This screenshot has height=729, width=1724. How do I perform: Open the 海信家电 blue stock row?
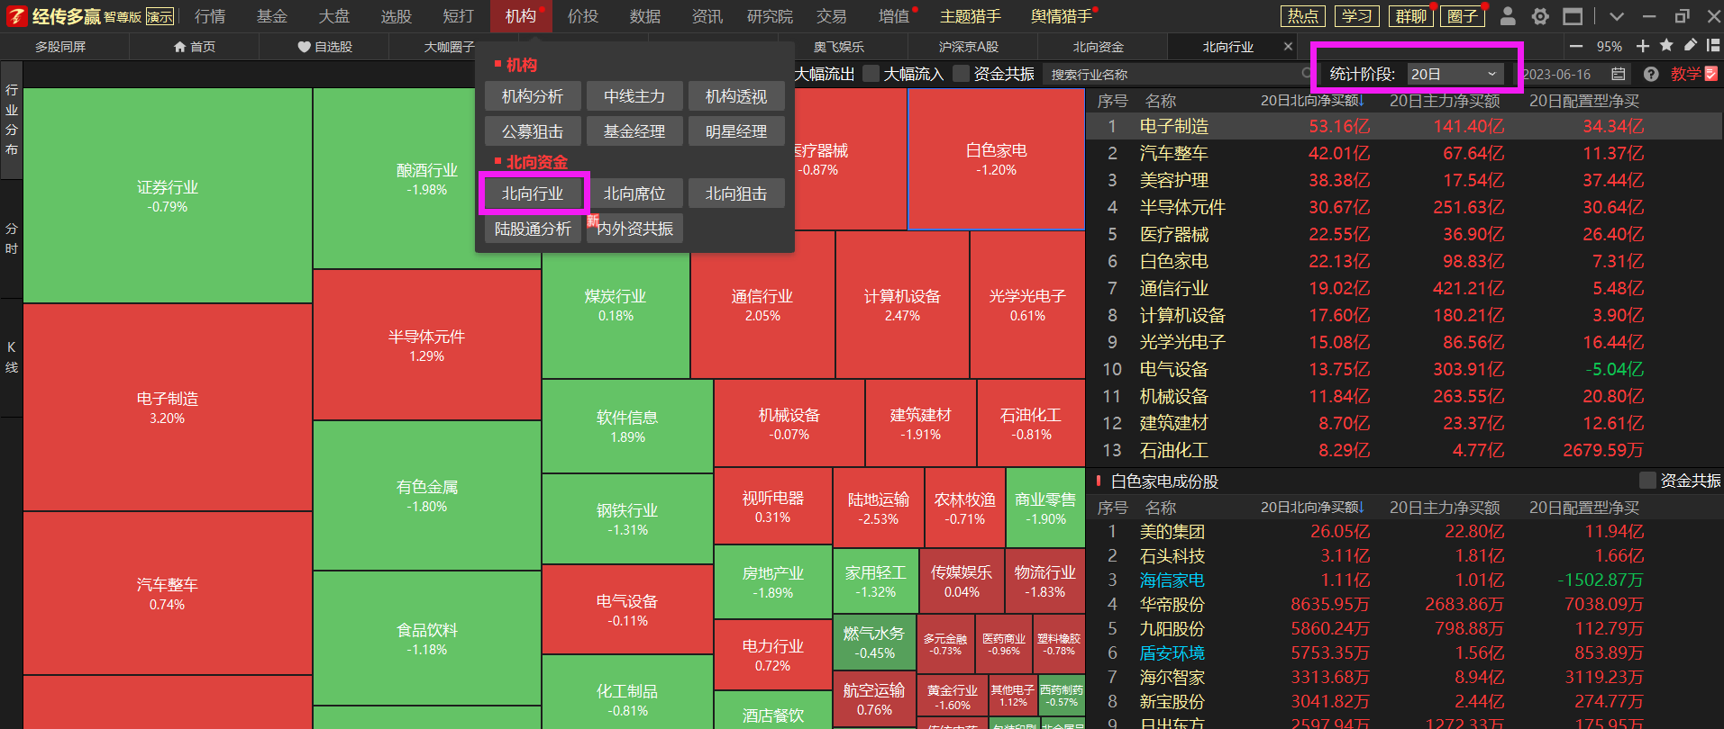point(1404,580)
